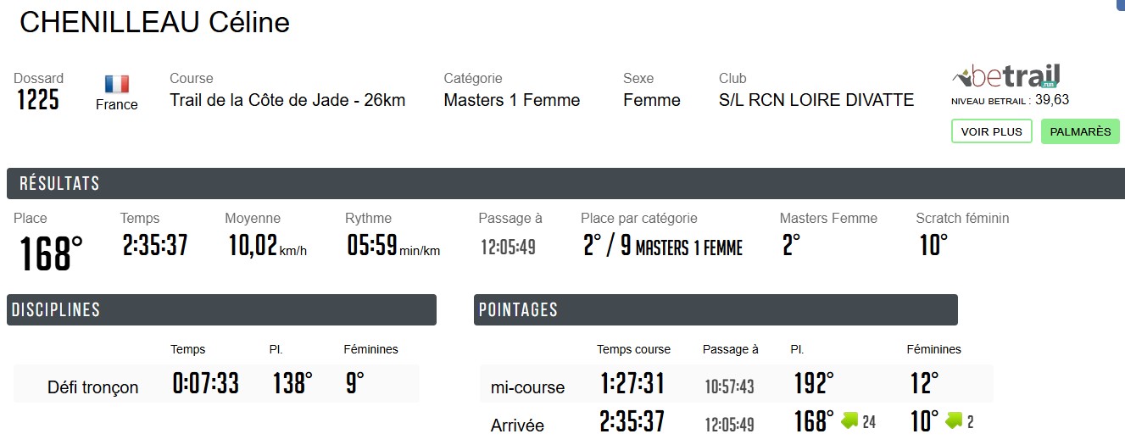The width and height of the screenshot is (1125, 445).
Task: Click green arrow beside Arrivée féminines 10°
Action: point(954,420)
